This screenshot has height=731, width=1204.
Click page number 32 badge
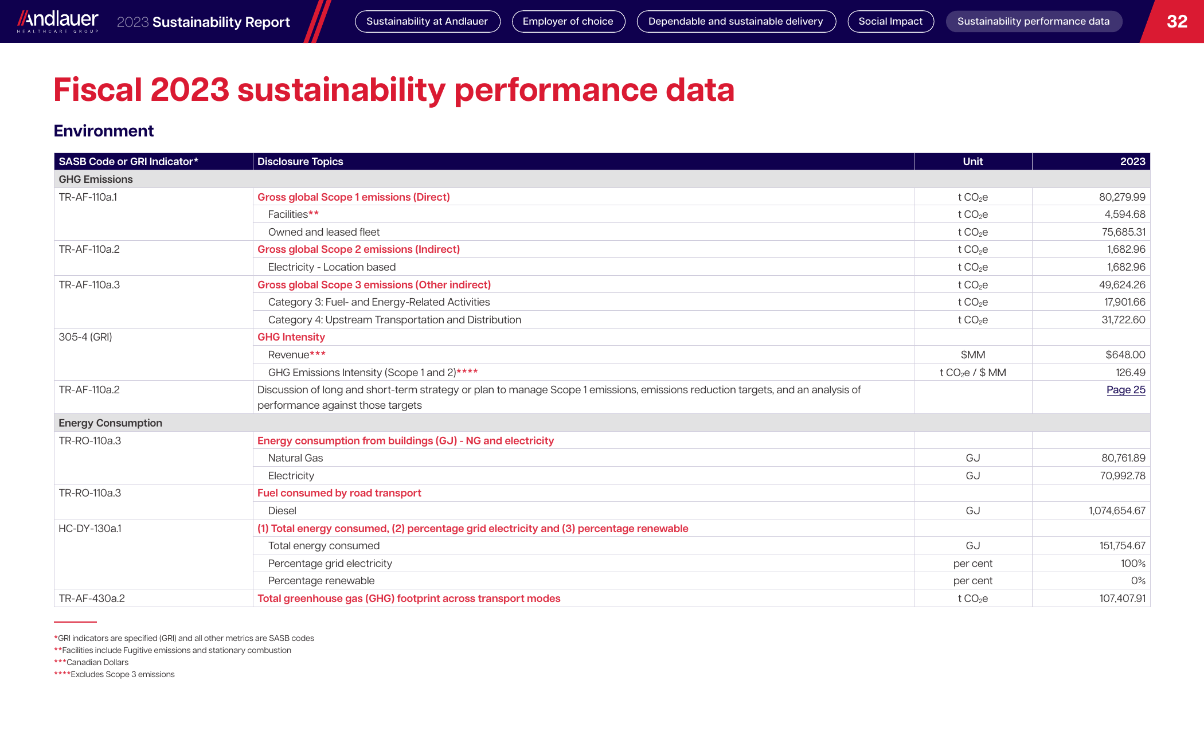click(1176, 21)
